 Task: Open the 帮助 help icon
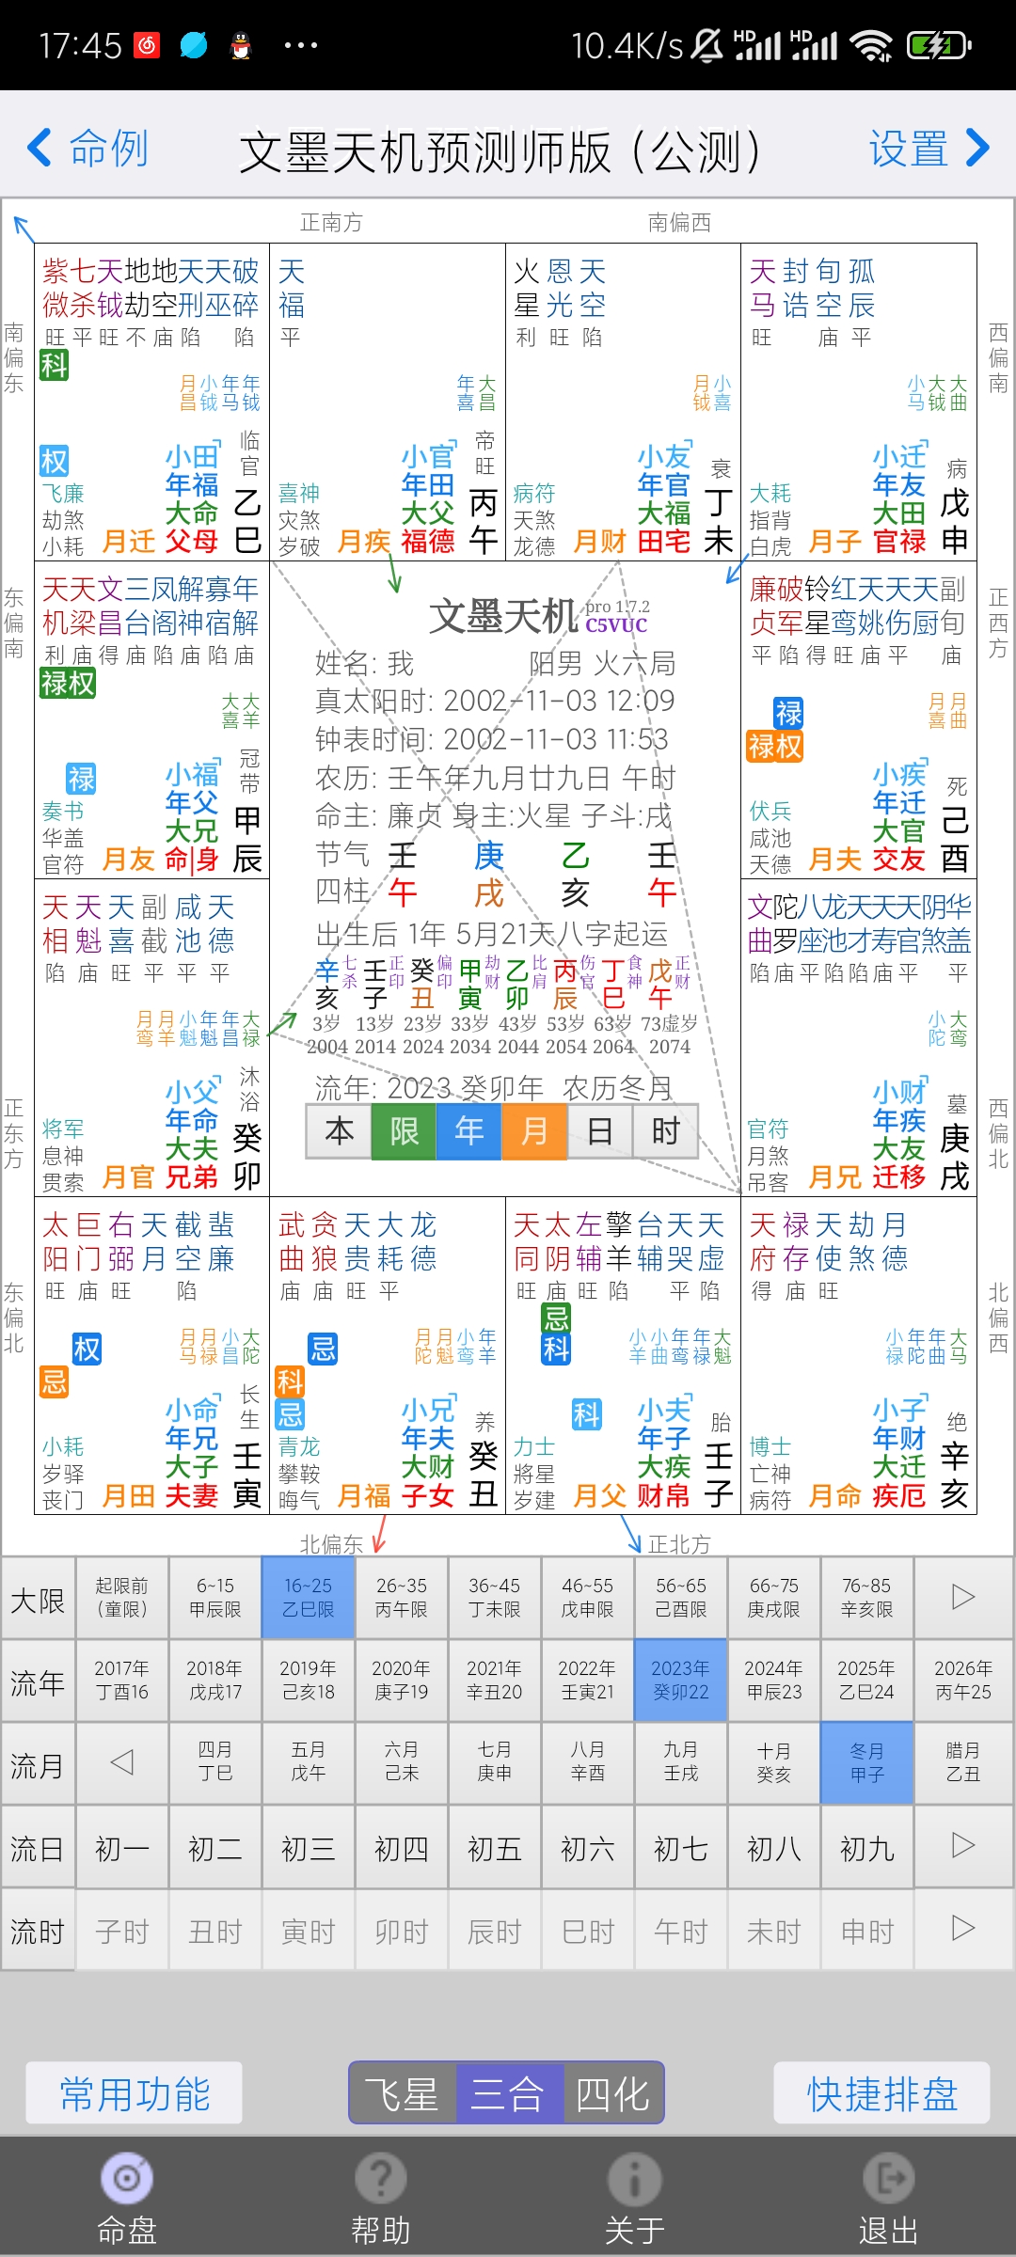pyautogui.click(x=381, y=2178)
